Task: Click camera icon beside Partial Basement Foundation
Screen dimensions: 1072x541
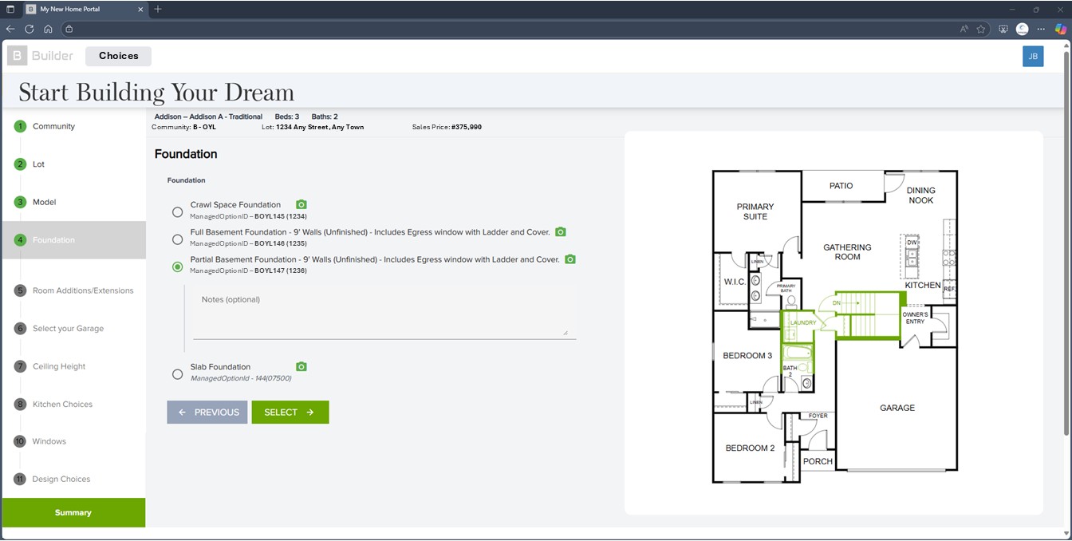Action: 570,259
